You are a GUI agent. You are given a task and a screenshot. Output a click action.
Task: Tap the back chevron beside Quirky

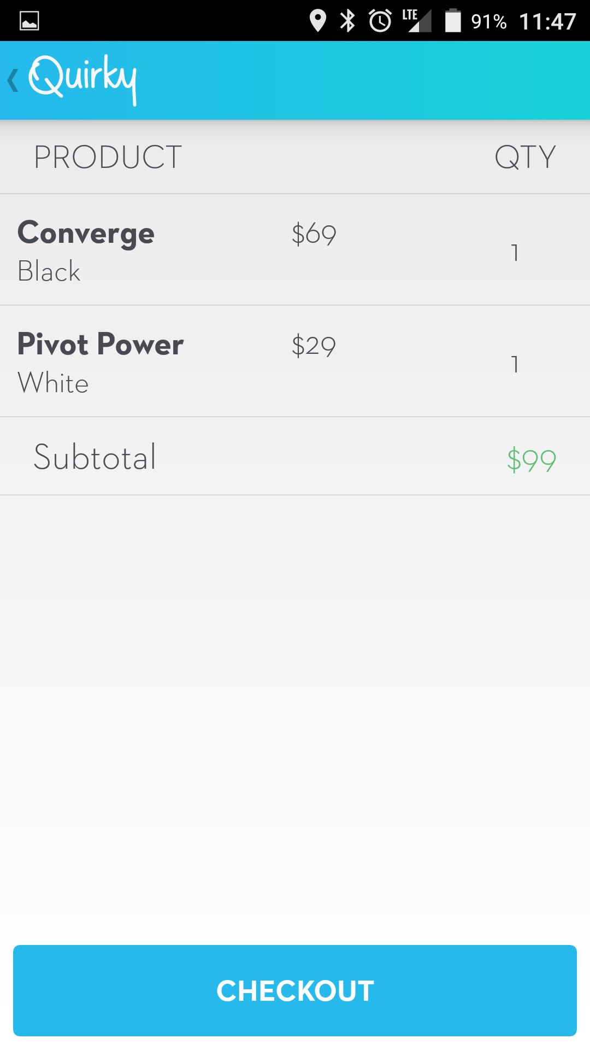[12, 80]
